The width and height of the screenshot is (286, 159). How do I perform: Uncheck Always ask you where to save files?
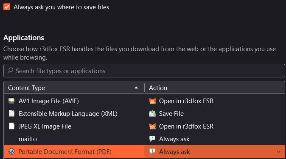(7, 7)
